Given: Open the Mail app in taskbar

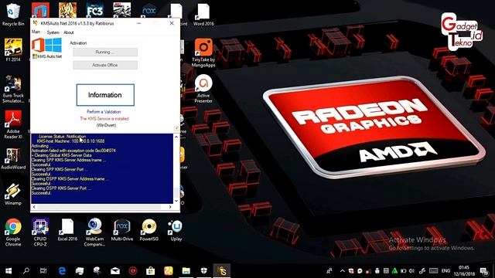Looking at the screenshot, I should tap(115, 271).
